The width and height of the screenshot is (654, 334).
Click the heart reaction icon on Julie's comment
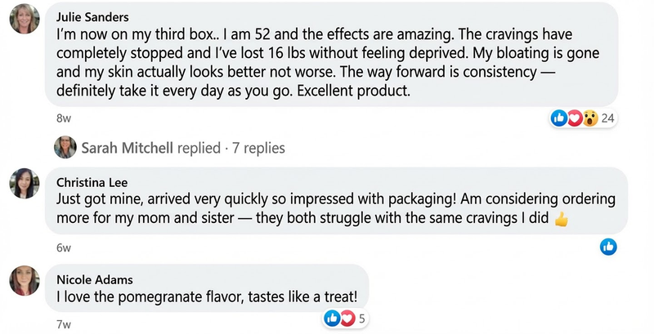click(575, 118)
